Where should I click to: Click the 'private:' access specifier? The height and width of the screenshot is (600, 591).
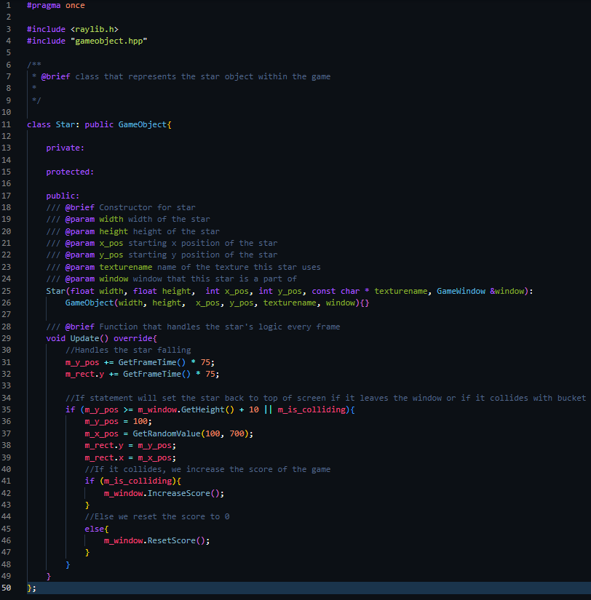click(65, 148)
